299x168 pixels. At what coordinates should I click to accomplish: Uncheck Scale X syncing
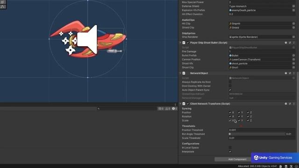pos(230,120)
